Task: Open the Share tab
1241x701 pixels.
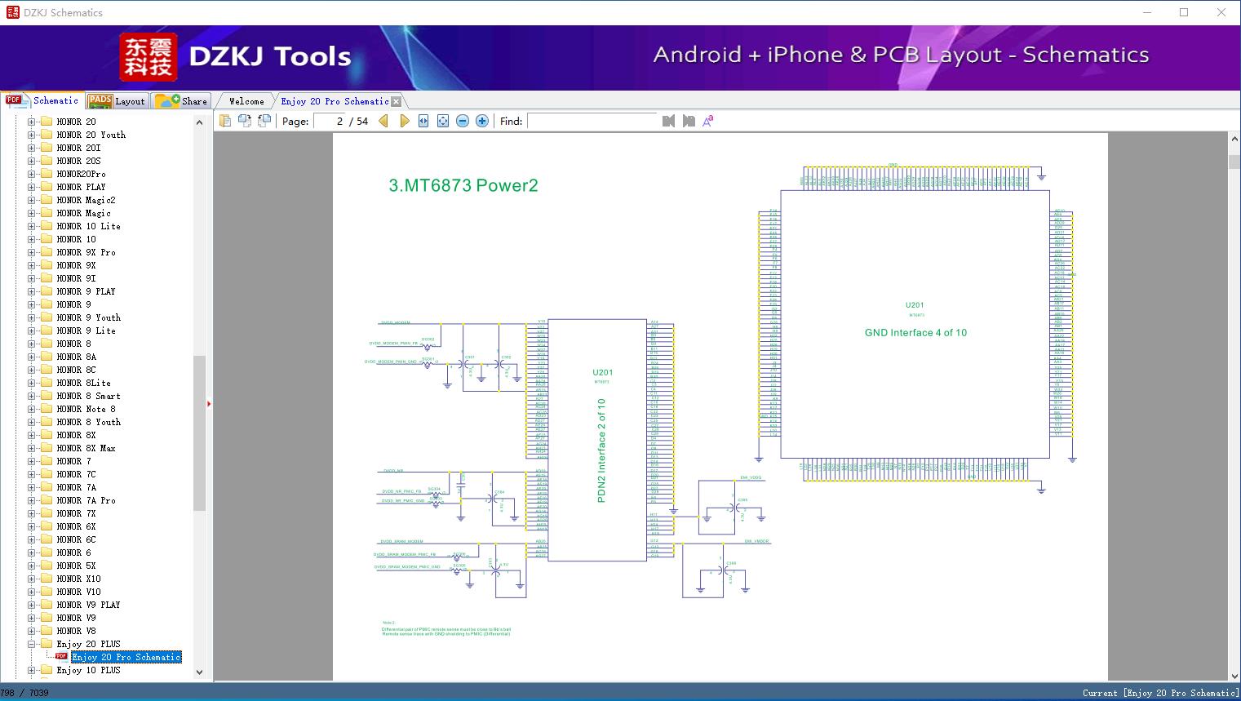Action: pos(182,101)
